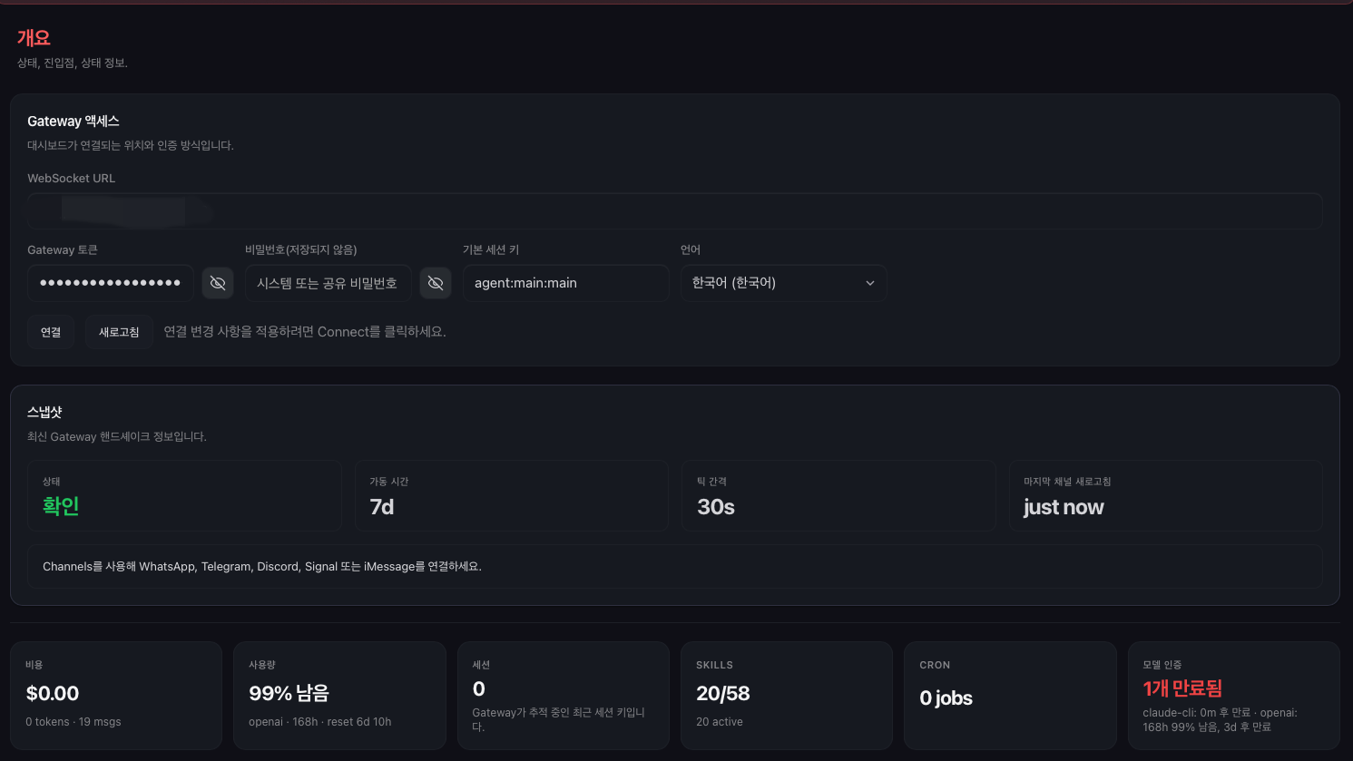Screen dimensions: 1353x761
Task: Expand language list via chevron arrow
Action: click(x=870, y=283)
